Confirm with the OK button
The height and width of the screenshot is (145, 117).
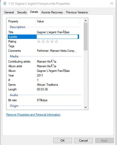pyautogui.click(x=63, y=141)
